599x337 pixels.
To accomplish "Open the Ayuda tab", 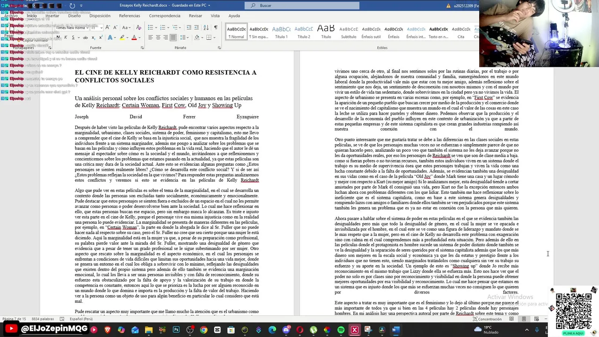I will tap(234, 15).
